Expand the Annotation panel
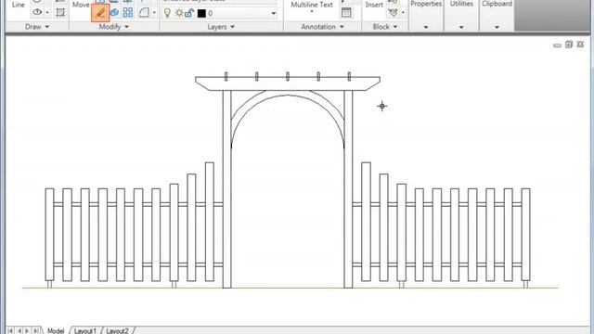 click(322, 27)
